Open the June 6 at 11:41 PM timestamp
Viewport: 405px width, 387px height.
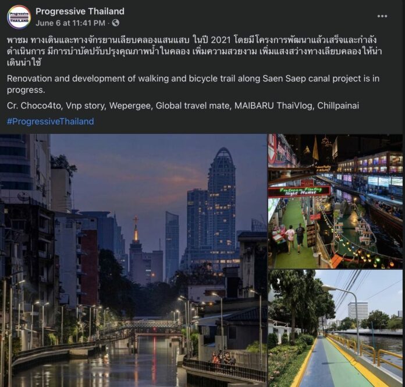70,23
